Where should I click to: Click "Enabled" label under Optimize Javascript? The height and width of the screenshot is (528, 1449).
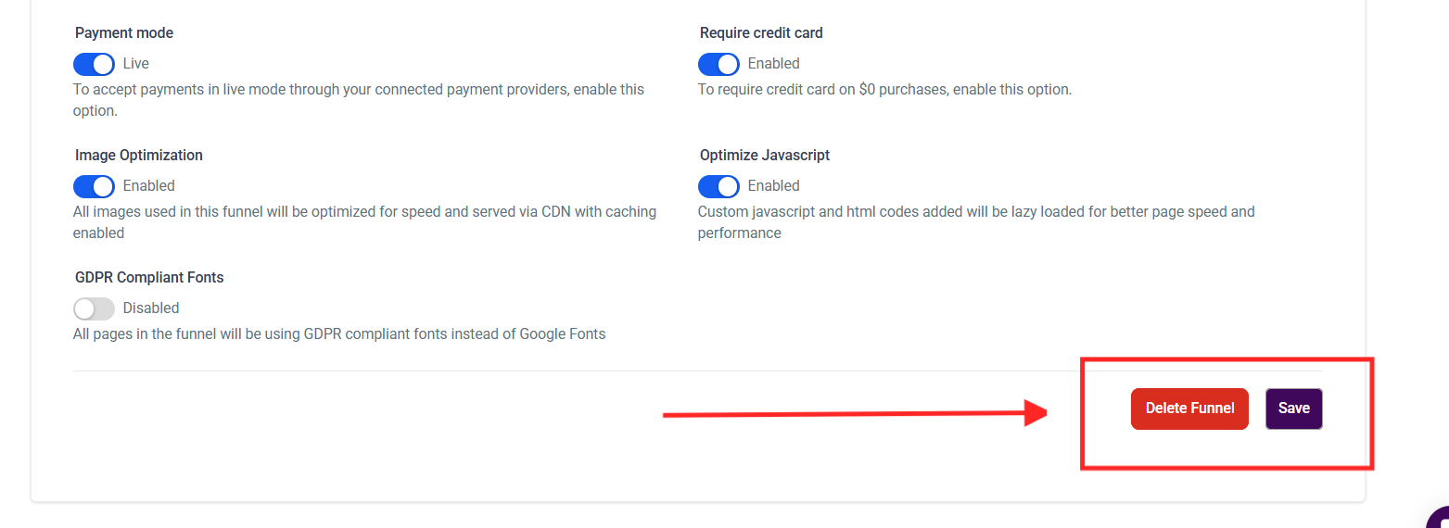pos(773,186)
